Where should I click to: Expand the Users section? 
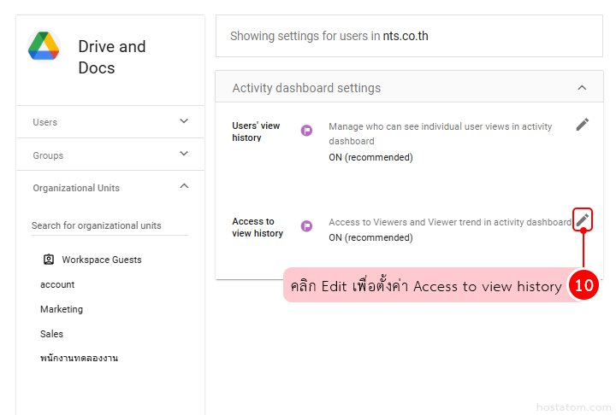tap(184, 120)
